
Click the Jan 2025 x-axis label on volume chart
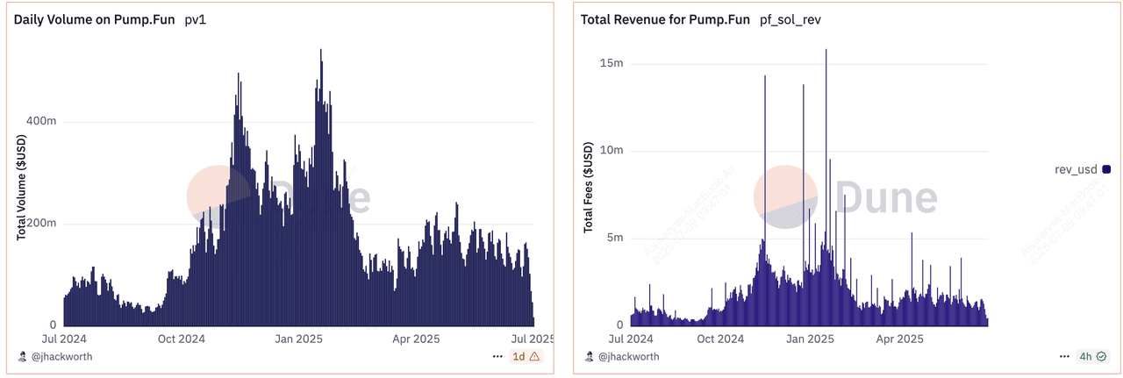299,338
